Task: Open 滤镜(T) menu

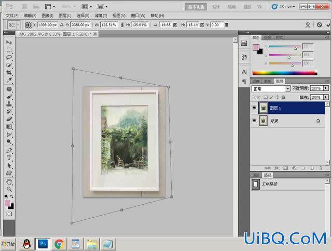Action: (101, 16)
